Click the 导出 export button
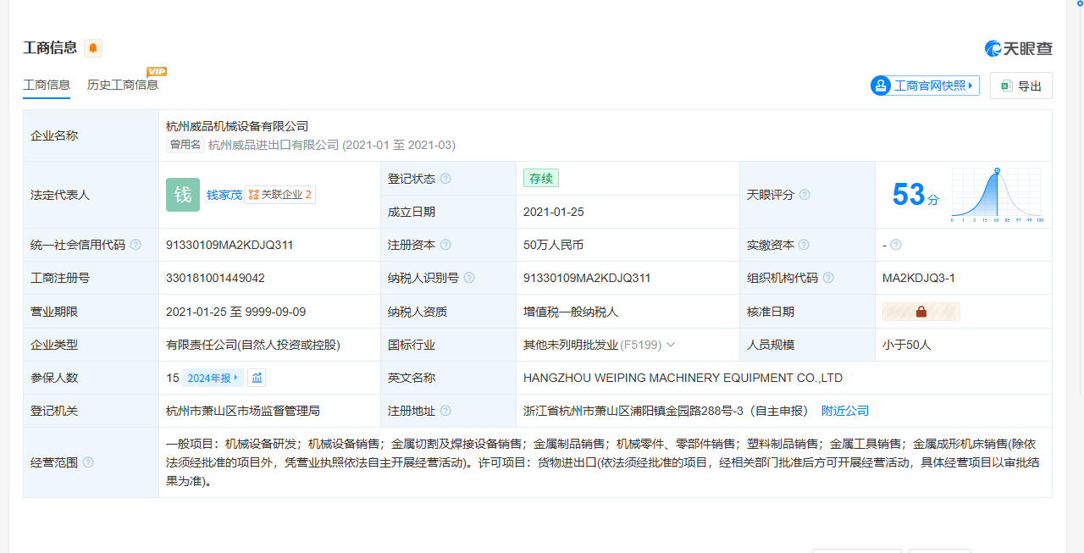1084x553 pixels. click(x=1021, y=86)
